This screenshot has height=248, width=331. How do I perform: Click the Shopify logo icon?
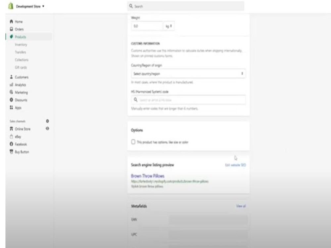pos(11,6)
